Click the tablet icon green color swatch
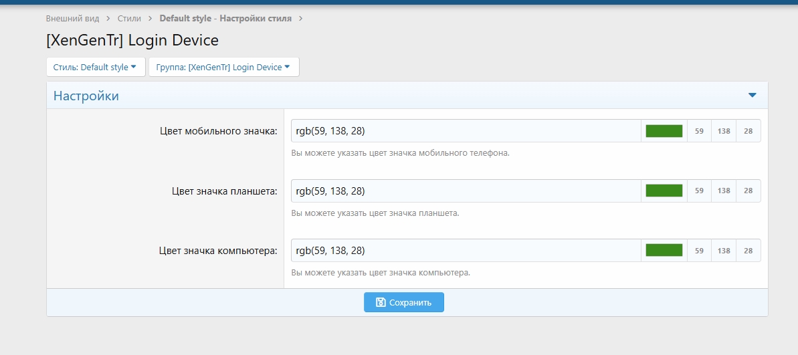Screen dimensions: 798x355 click(x=664, y=191)
